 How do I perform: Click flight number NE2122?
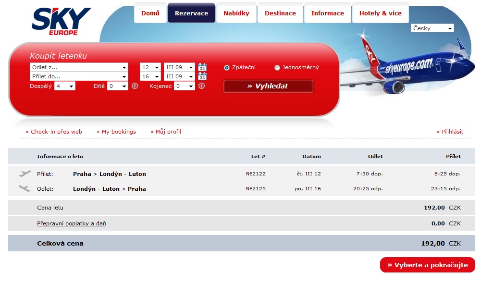click(x=256, y=173)
